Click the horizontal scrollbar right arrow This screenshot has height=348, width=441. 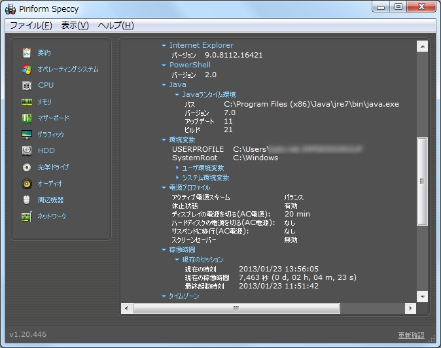(x=411, y=308)
